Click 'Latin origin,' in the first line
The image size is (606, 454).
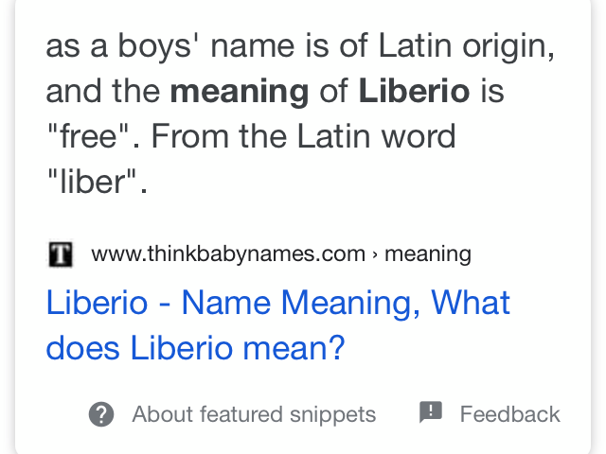point(467,47)
